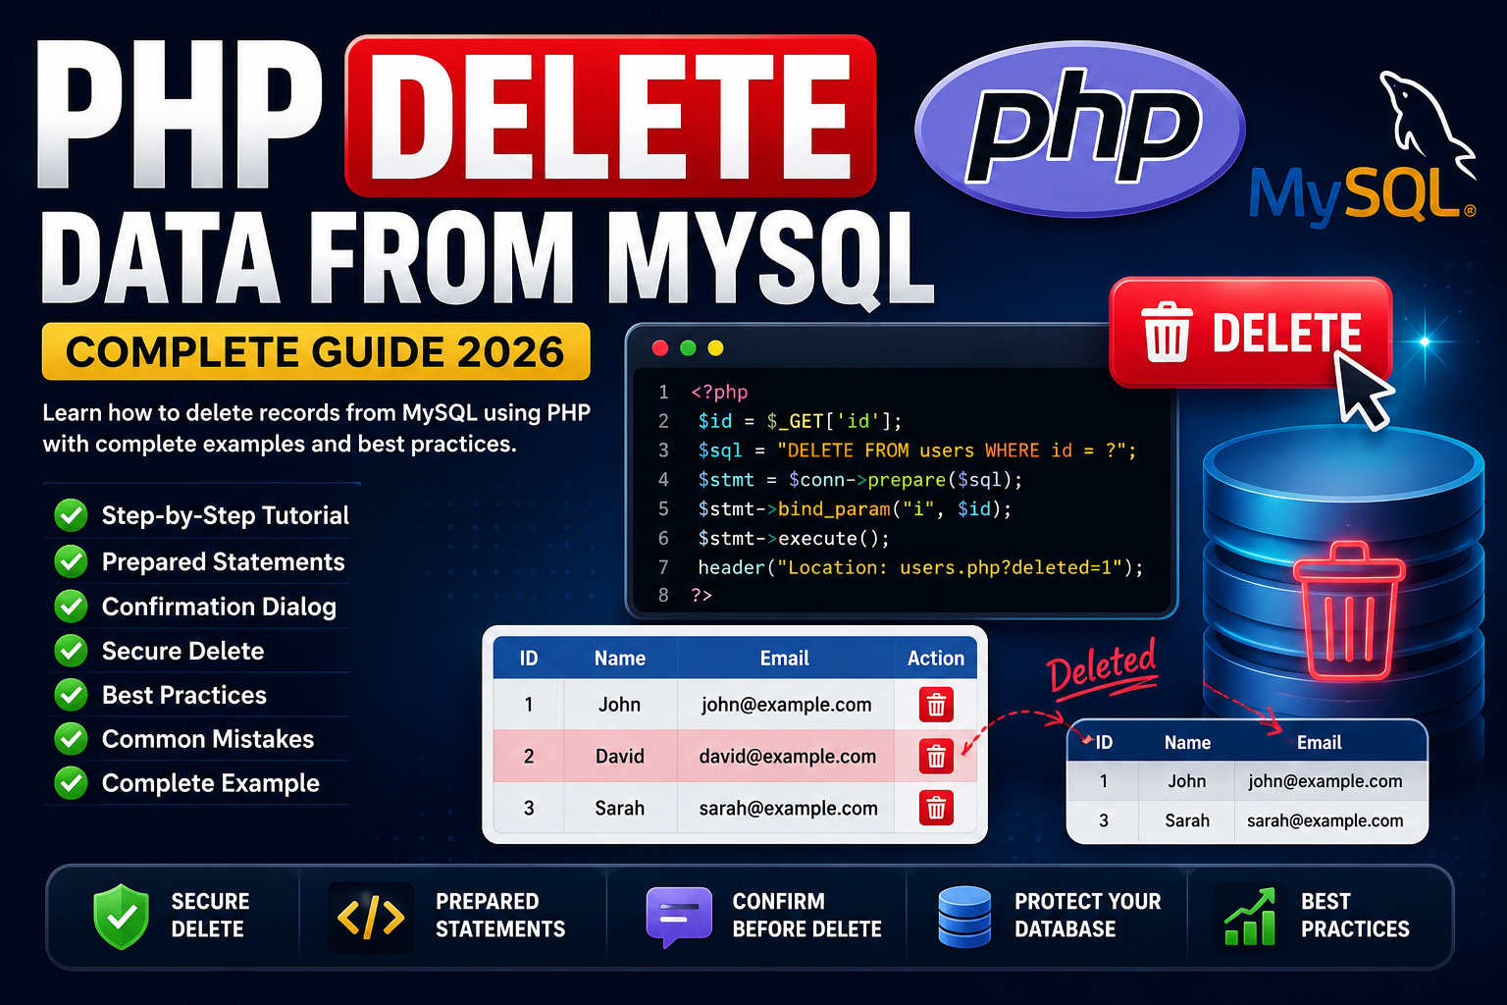Click the blue database stack icon
The image size is (1507, 1005).
click(x=964, y=917)
